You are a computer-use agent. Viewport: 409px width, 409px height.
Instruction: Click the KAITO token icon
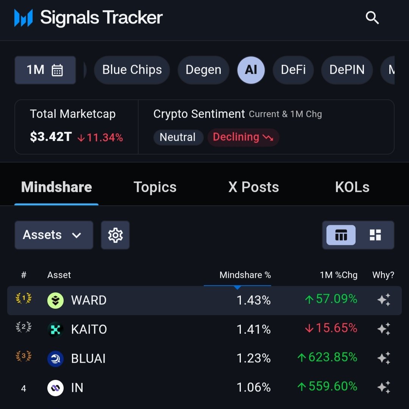pos(55,329)
